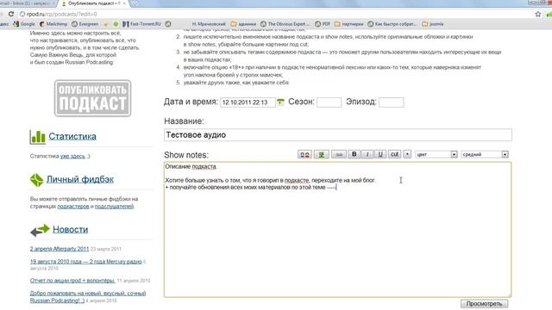Viewport: 552px width, 310px height.
Task: Open news '19 августа 2010 года — 2 года Mercury радио'
Action: pos(86,262)
